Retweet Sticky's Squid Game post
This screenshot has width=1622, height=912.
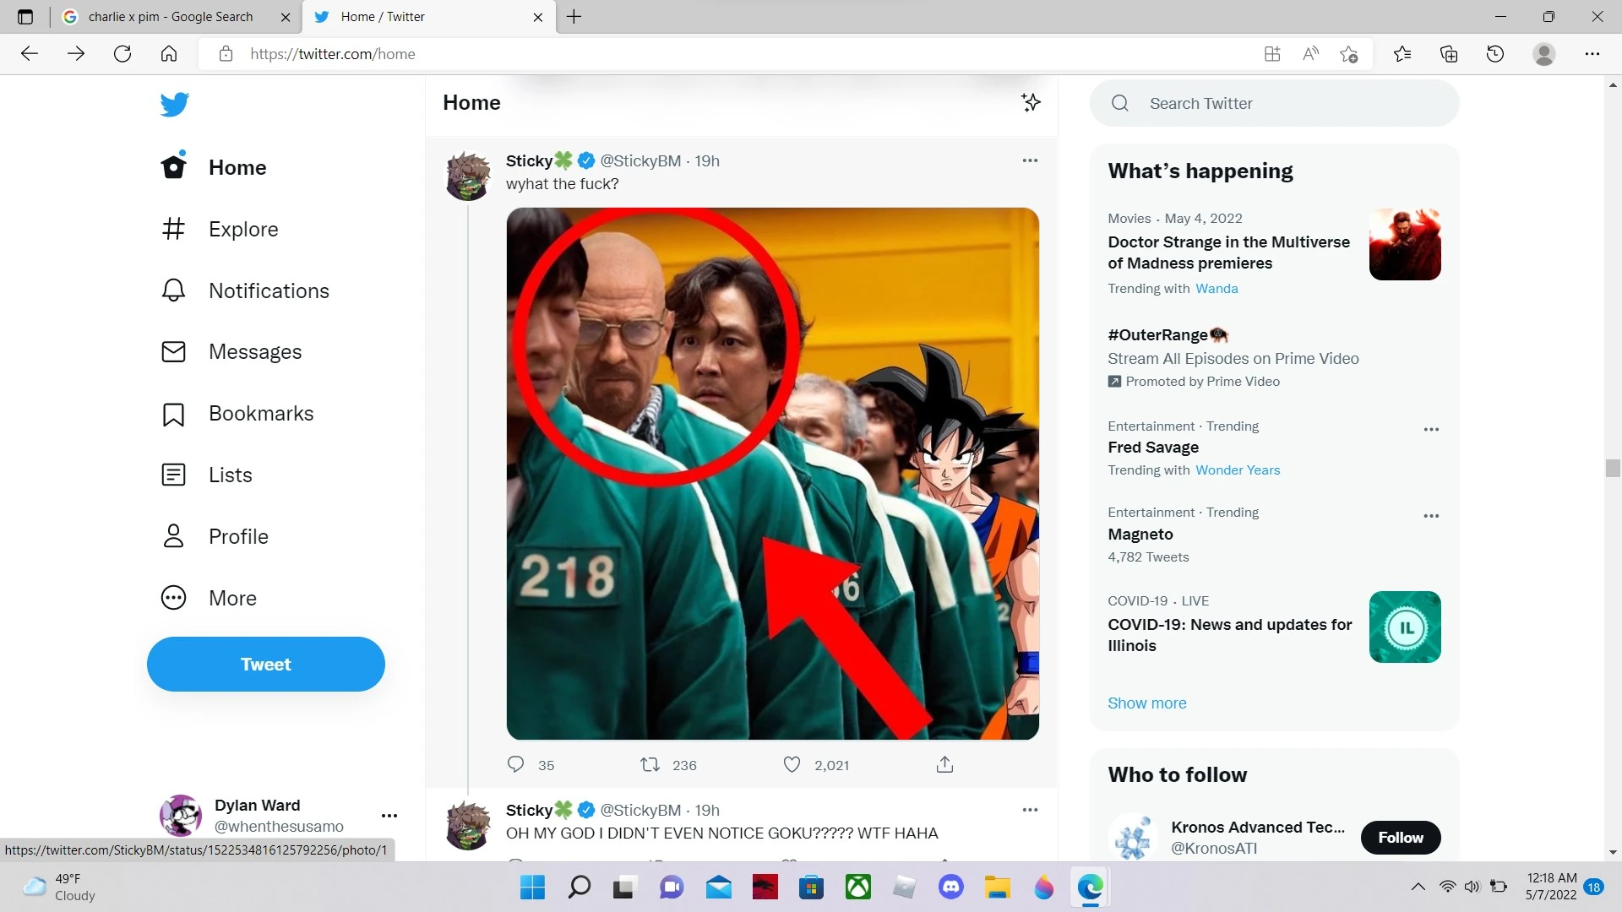pos(649,764)
